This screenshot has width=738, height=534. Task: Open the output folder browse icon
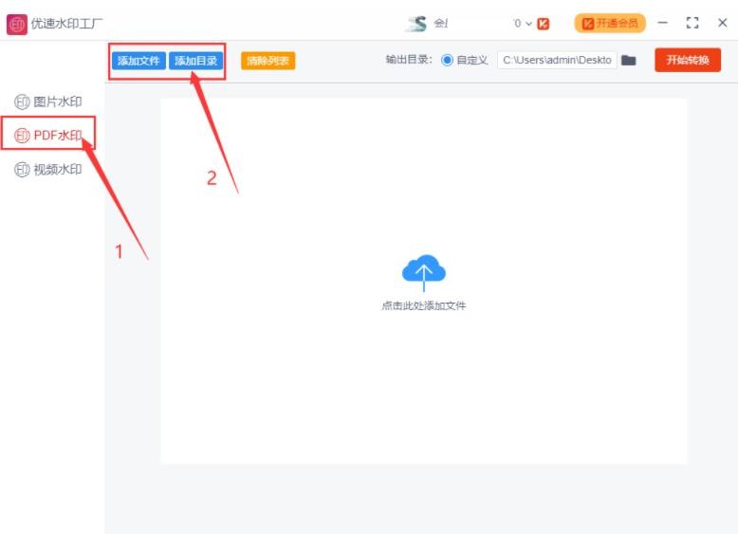coord(628,61)
